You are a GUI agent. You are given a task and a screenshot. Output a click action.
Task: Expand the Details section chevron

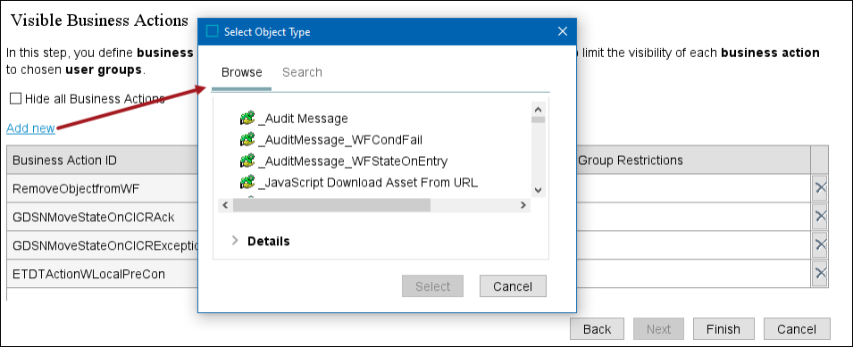point(235,241)
